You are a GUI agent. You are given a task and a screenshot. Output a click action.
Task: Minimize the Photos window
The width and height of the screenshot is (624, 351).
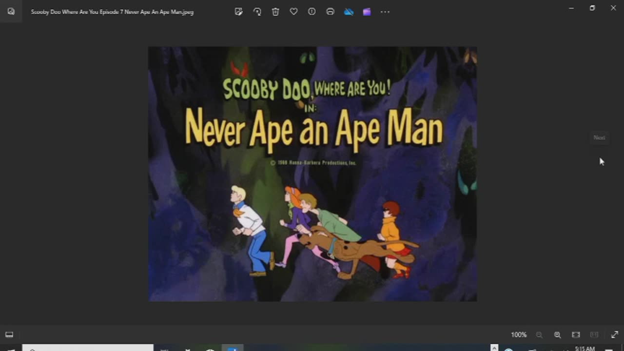coord(571,8)
